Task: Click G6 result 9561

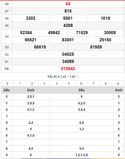Action: [68, 18]
